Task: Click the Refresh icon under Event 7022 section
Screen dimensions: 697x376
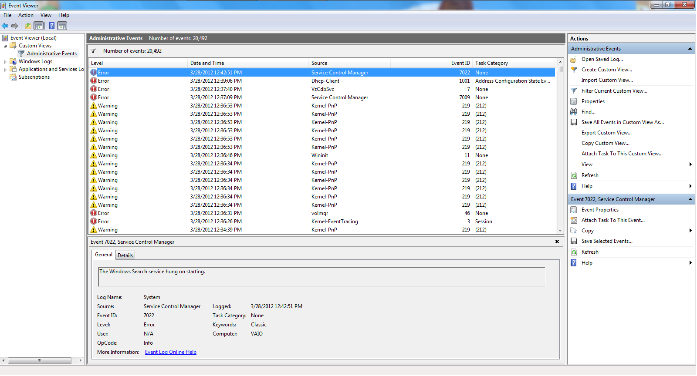Action: pos(574,252)
